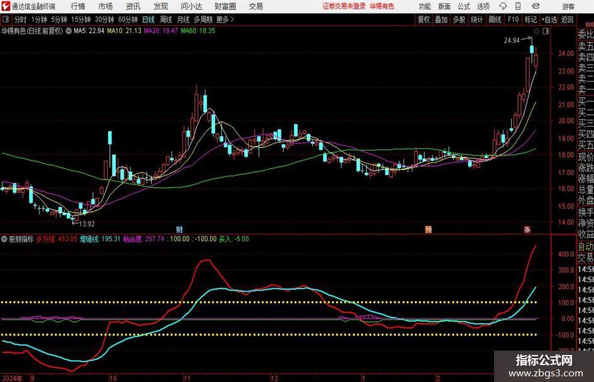Image resolution: width=594 pixels, height=382 pixels.
Task: Click the MA60: 18.35 indicator value
Action: [198, 31]
